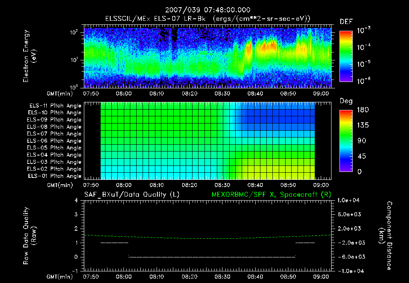The image size is (409, 283).
Task: Click the 10^2 energy axis tick label
Action: 74,32
